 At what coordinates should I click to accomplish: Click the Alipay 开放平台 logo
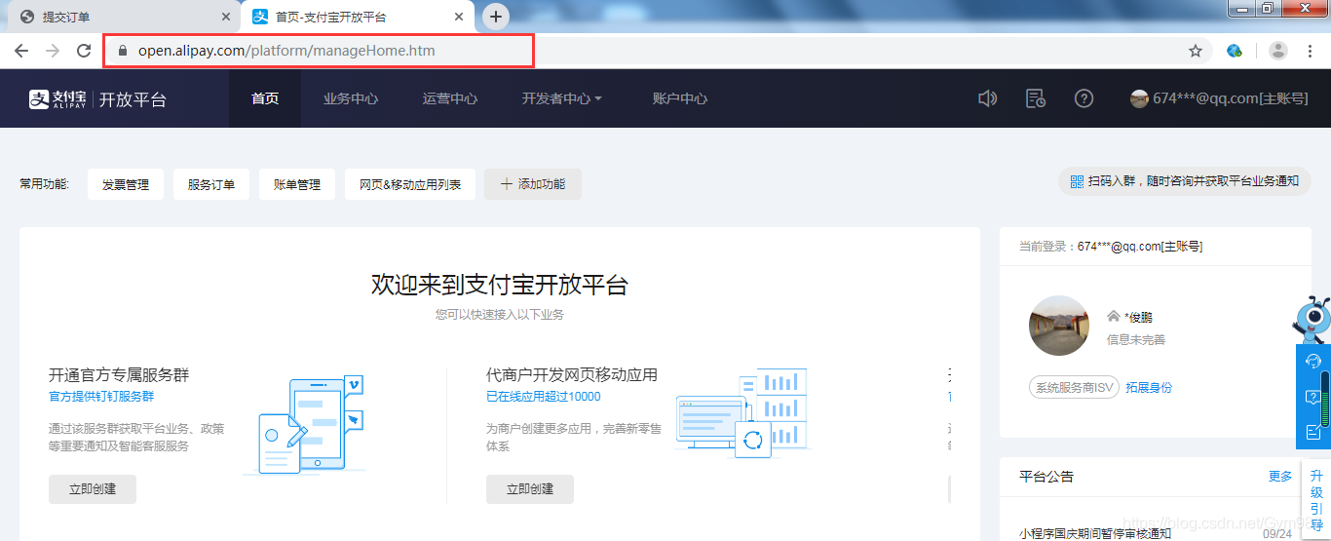(97, 98)
